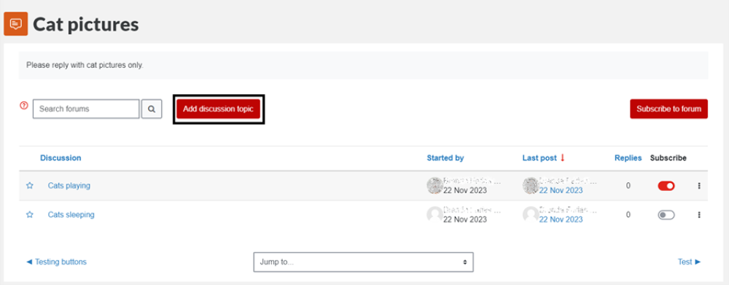Star the Cats playing discussion
Image resolution: width=729 pixels, height=285 pixels.
[x=30, y=186]
